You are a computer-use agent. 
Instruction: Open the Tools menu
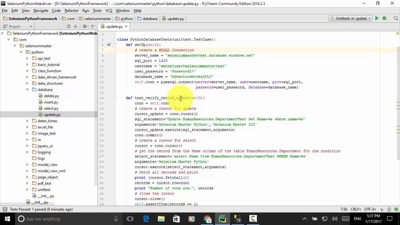click(97, 11)
